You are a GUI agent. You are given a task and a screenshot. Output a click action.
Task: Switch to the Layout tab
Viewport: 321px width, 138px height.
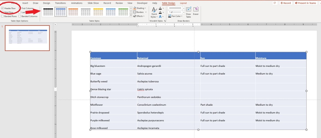(183, 3)
